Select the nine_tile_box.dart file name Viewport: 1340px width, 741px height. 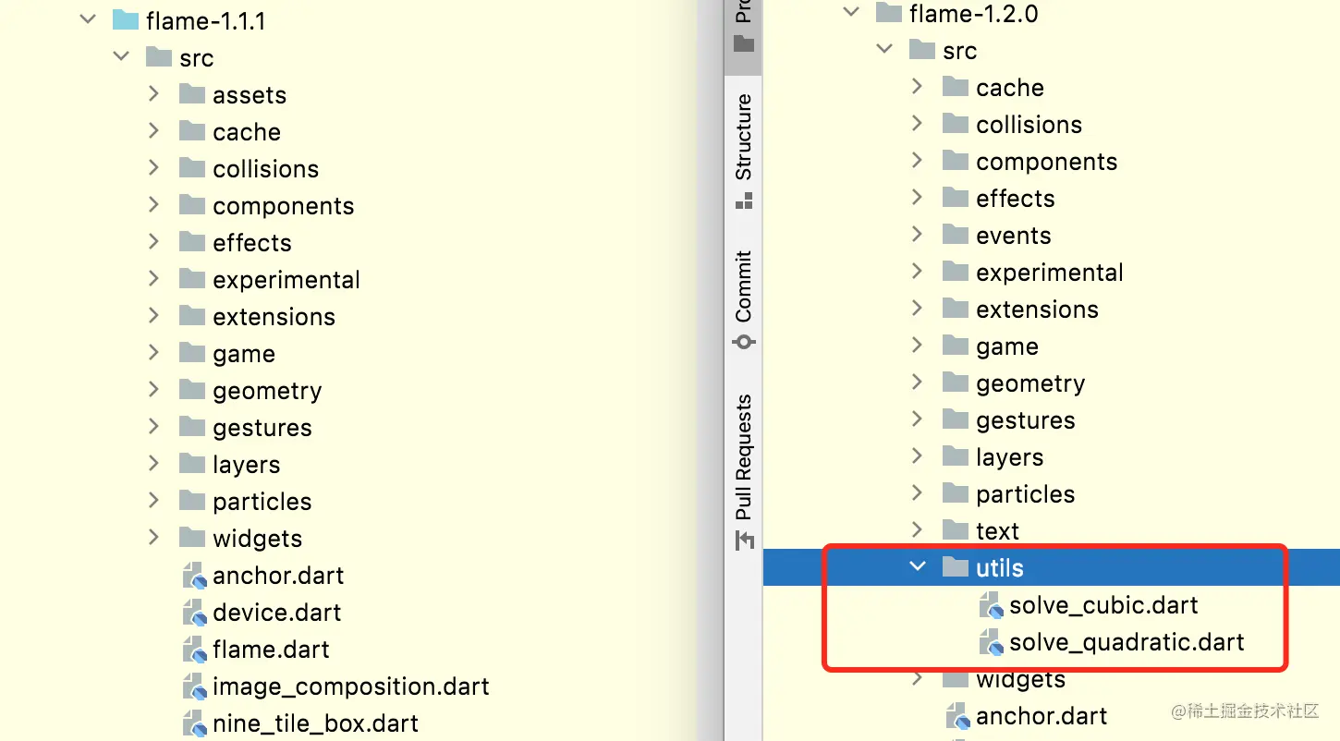[315, 723]
